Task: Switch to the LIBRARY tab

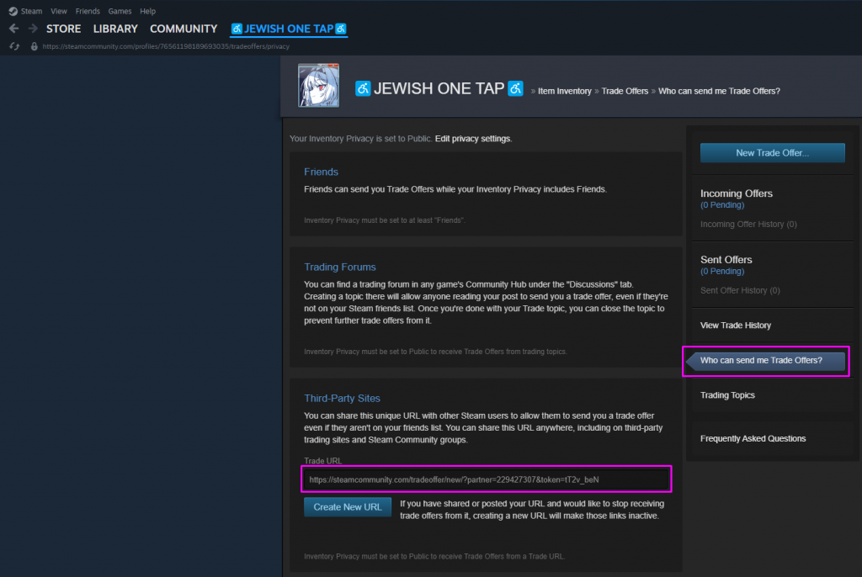Action: click(115, 29)
